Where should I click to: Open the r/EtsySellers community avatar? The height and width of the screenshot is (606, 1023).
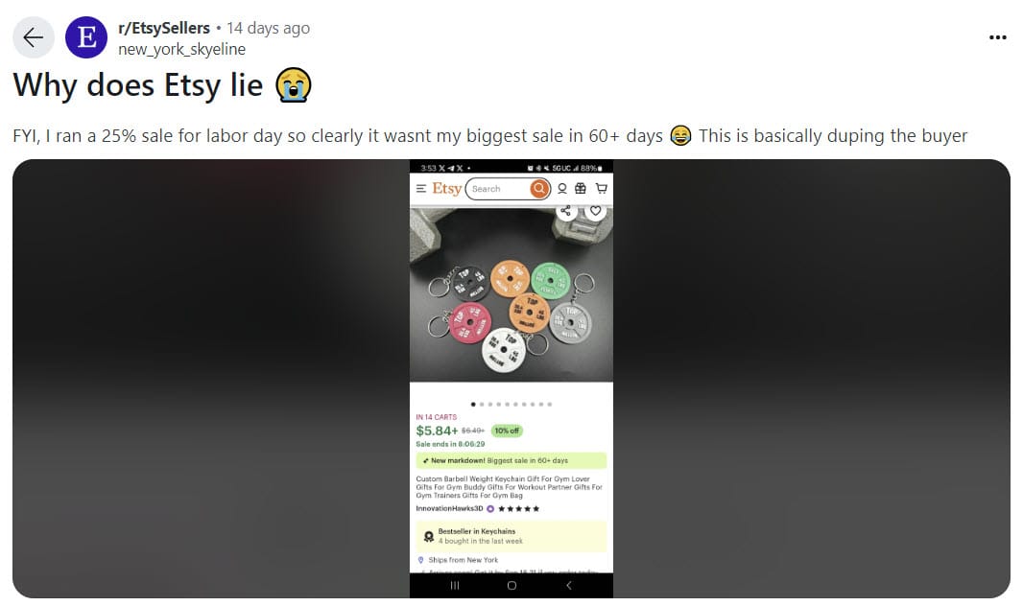86,37
